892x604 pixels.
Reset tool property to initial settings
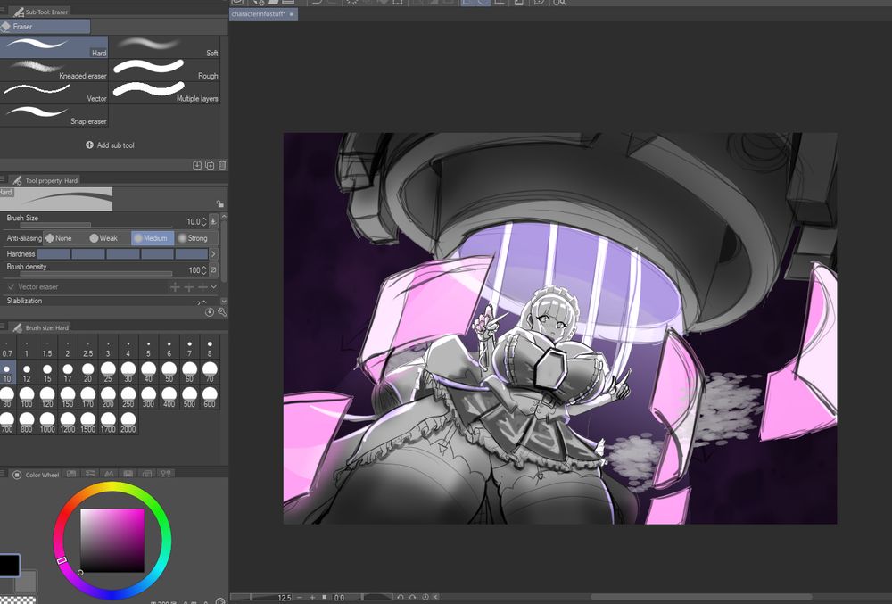pyautogui.click(x=210, y=312)
